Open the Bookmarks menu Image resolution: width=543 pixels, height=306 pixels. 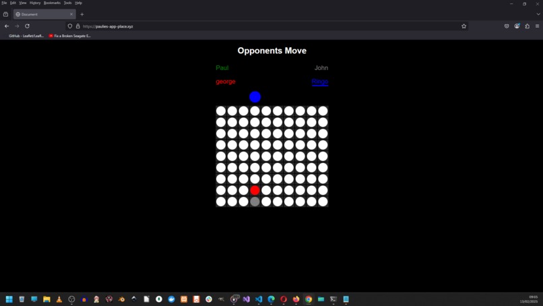tap(52, 3)
